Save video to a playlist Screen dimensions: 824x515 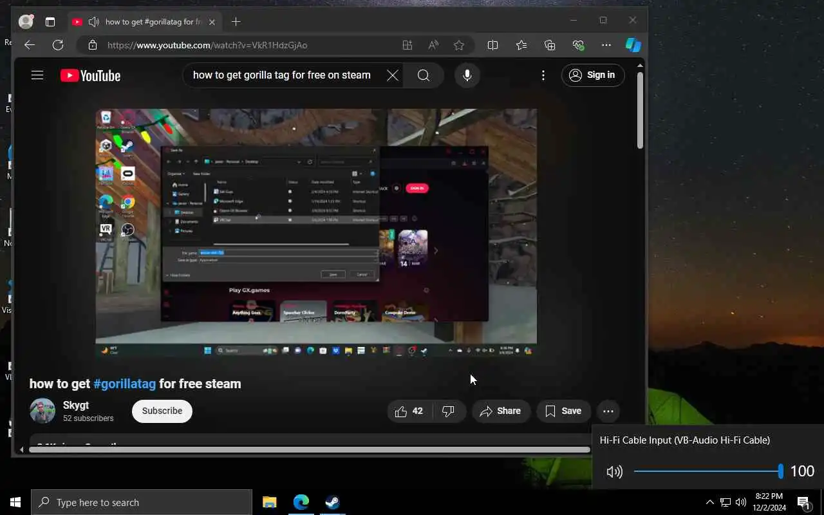(563, 411)
